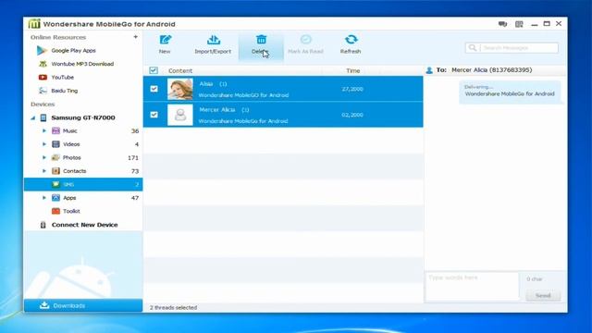The height and width of the screenshot is (333, 592).
Task: Add a new online resource
Action: coord(136,37)
